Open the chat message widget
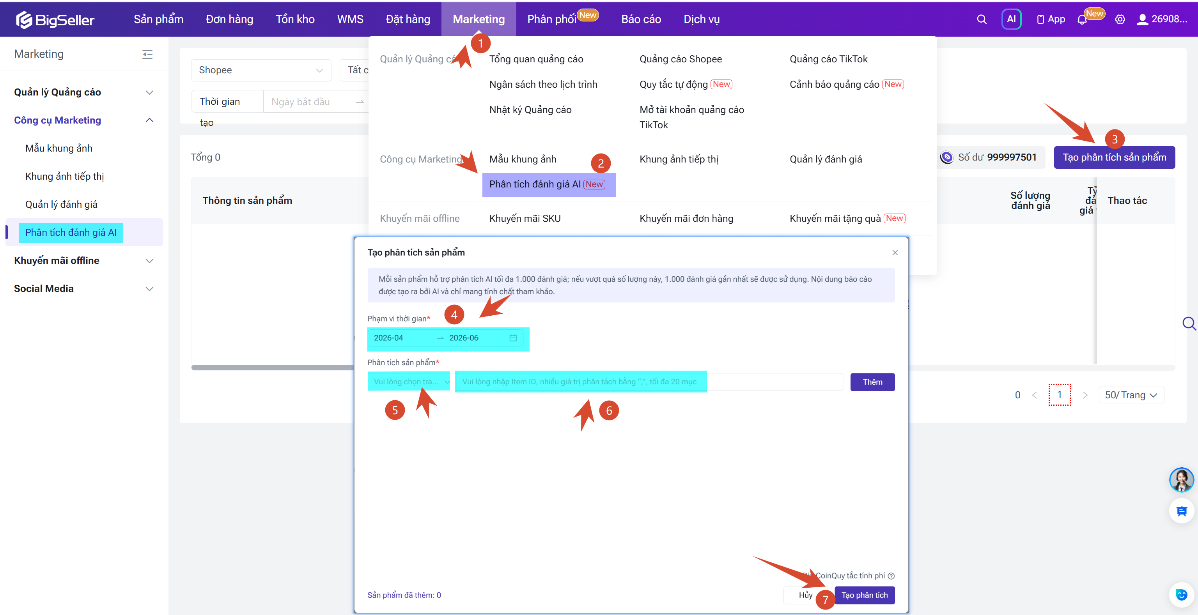 1181,511
